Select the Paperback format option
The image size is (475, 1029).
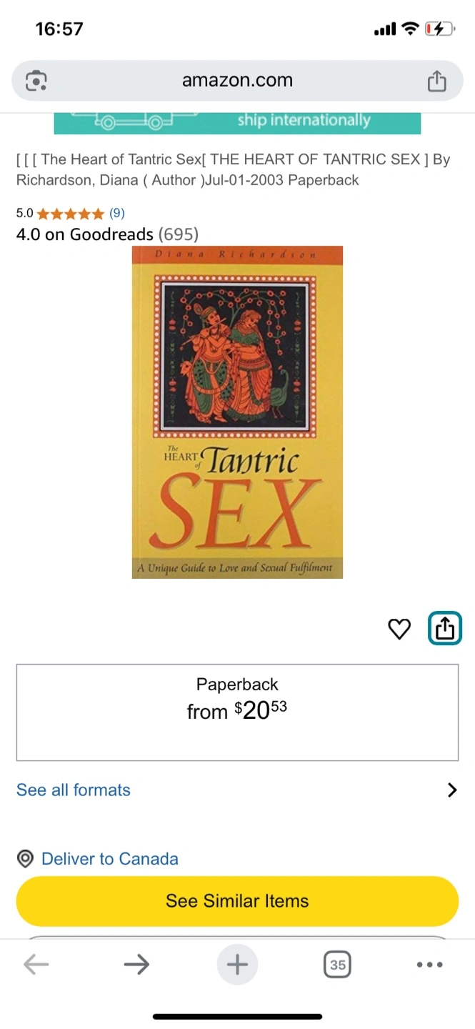tap(237, 712)
